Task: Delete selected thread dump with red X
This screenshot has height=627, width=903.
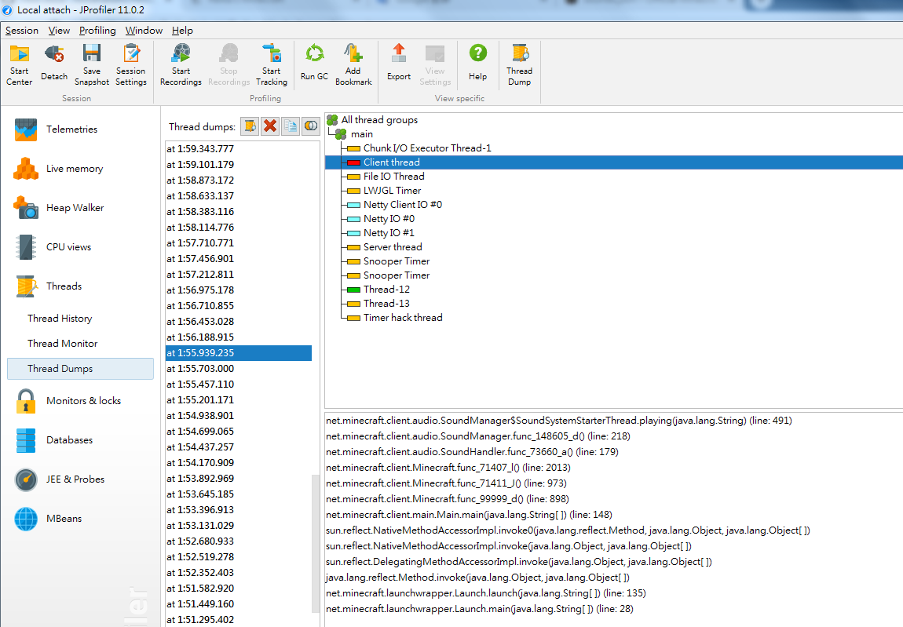Action: [270, 126]
